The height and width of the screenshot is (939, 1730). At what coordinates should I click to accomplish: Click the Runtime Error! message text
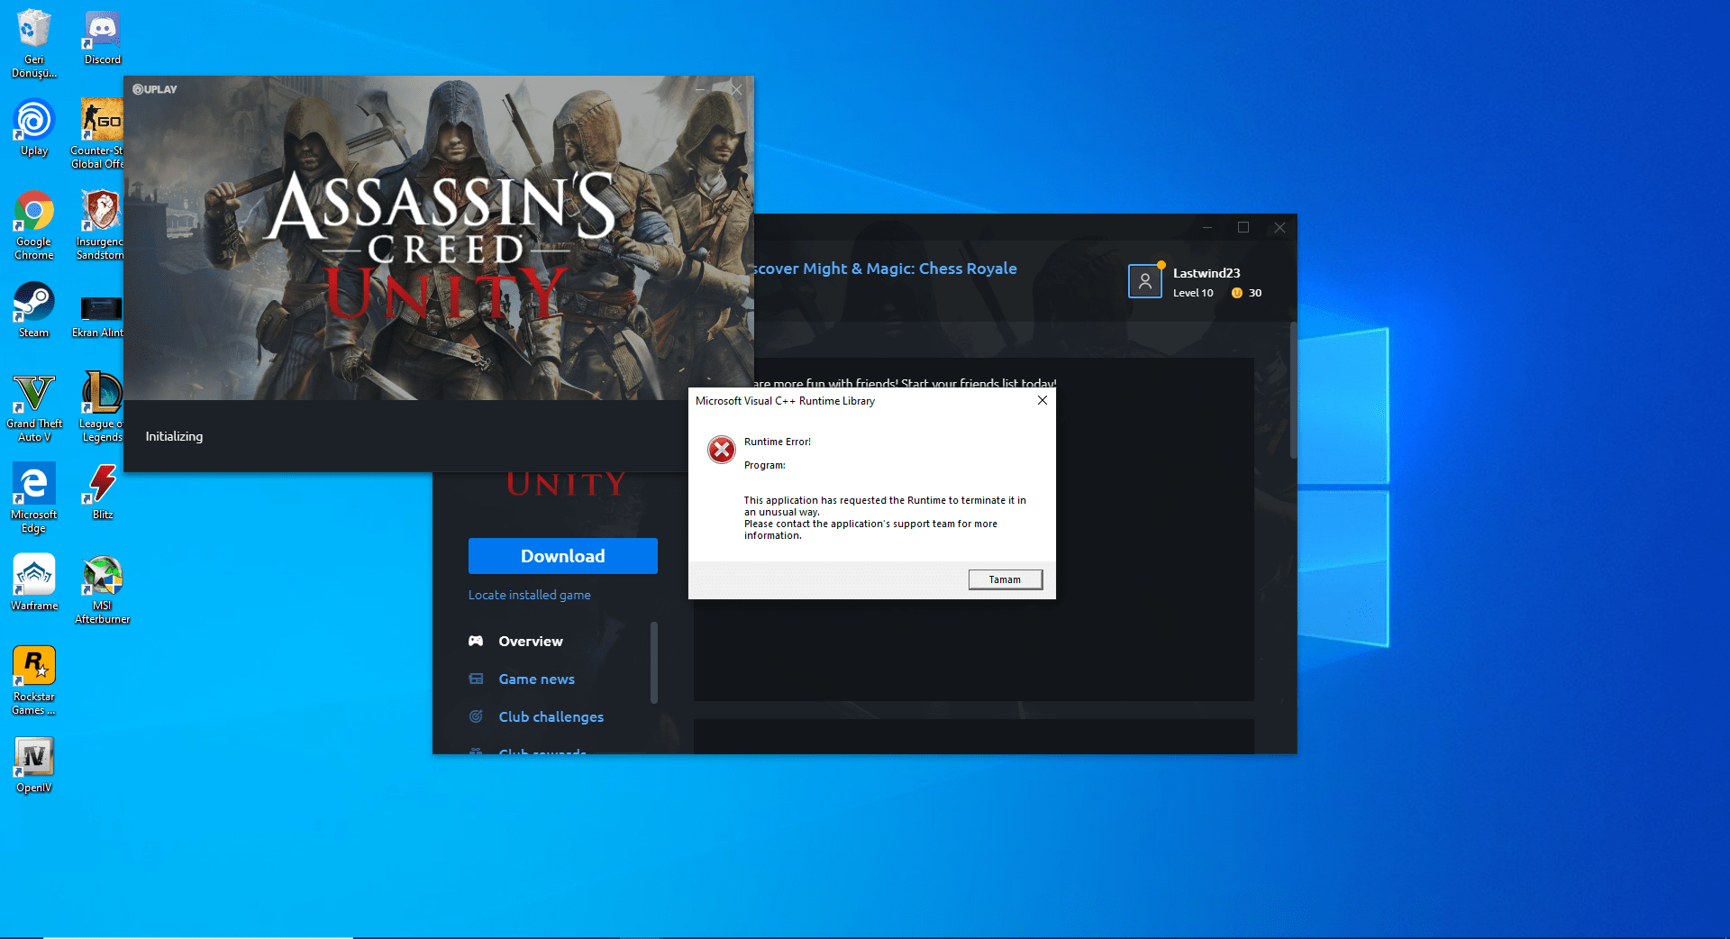pos(778,442)
